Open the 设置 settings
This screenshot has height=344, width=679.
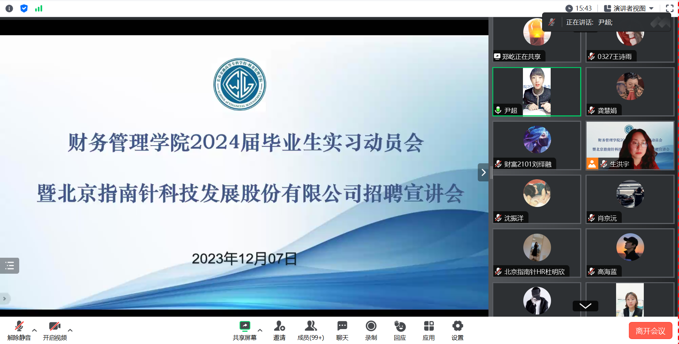tap(458, 331)
